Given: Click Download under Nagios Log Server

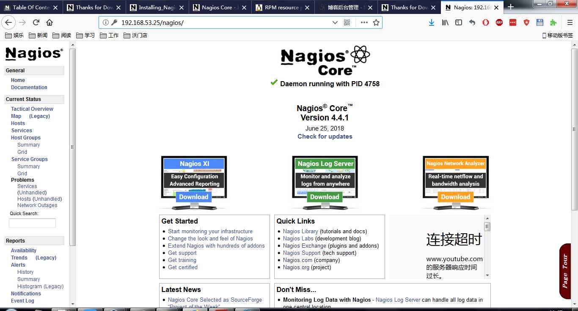Looking at the screenshot, I should pos(325,197).
